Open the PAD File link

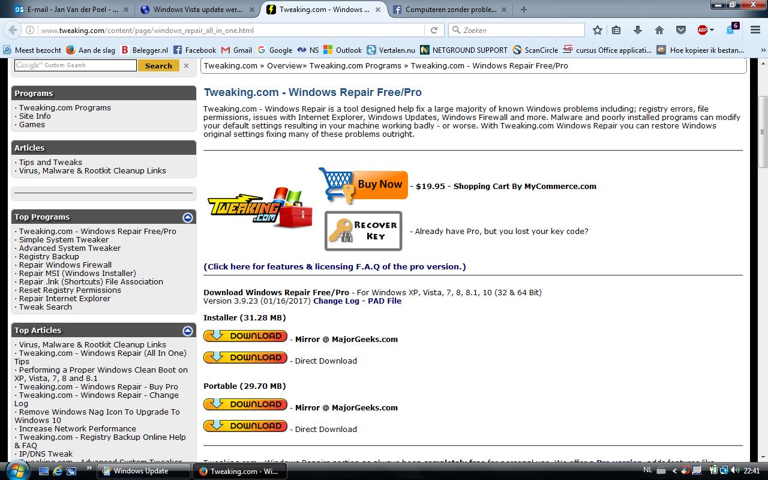[385, 301]
